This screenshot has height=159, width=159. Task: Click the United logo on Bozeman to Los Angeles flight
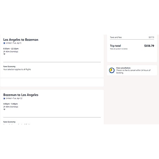tap(4, 99)
